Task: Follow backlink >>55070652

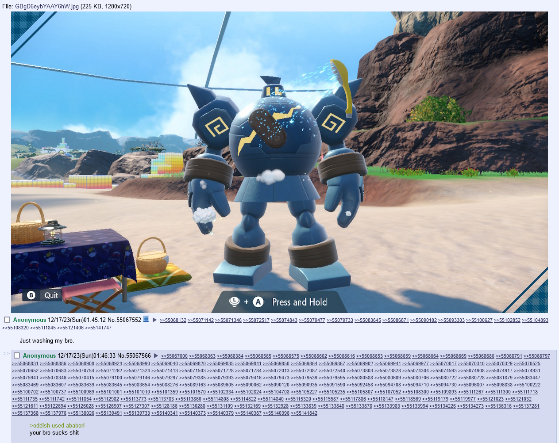Action: click(25, 370)
